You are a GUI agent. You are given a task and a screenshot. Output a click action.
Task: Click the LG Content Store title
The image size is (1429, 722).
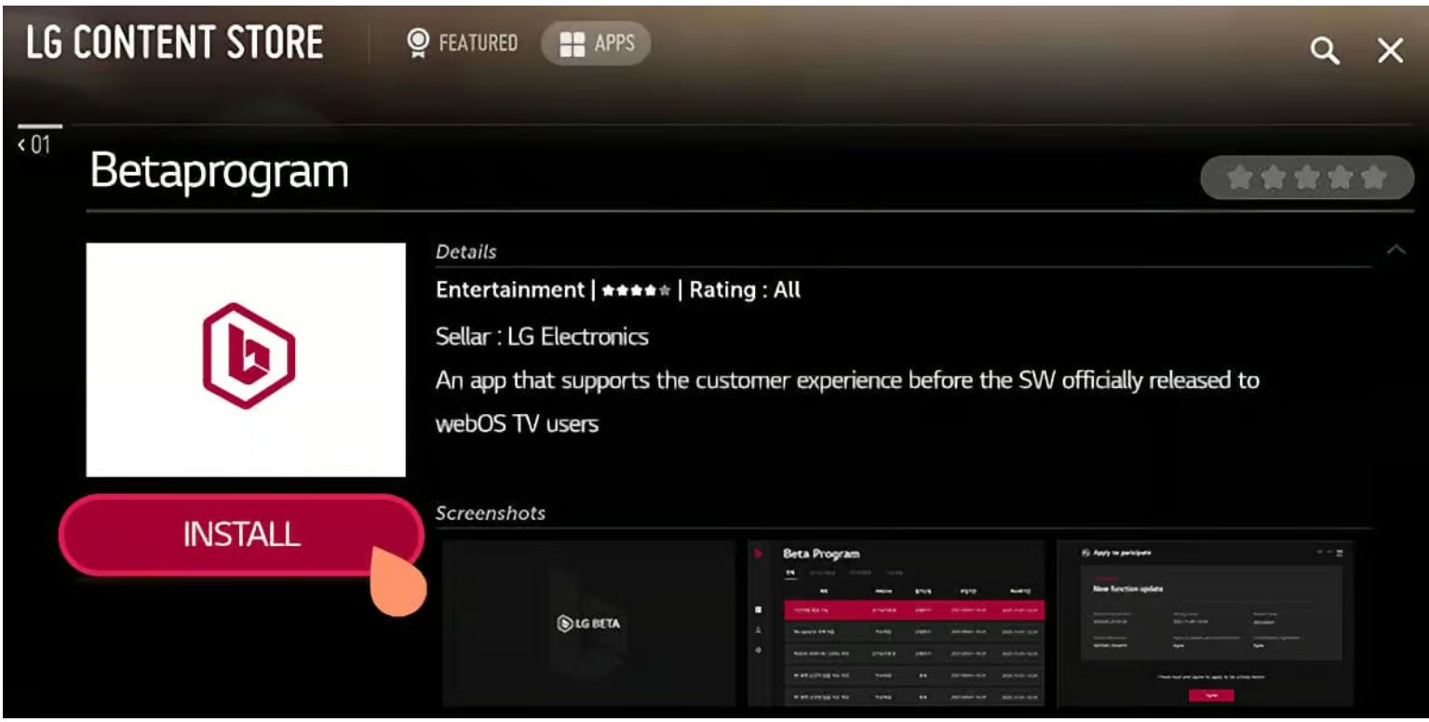pyautogui.click(x=175, y=43)
